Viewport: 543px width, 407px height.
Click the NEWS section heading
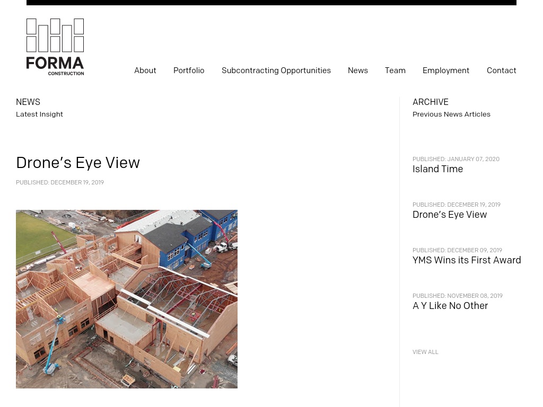point(28,102)
